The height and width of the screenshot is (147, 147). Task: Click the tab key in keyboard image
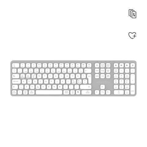(16, 76)
